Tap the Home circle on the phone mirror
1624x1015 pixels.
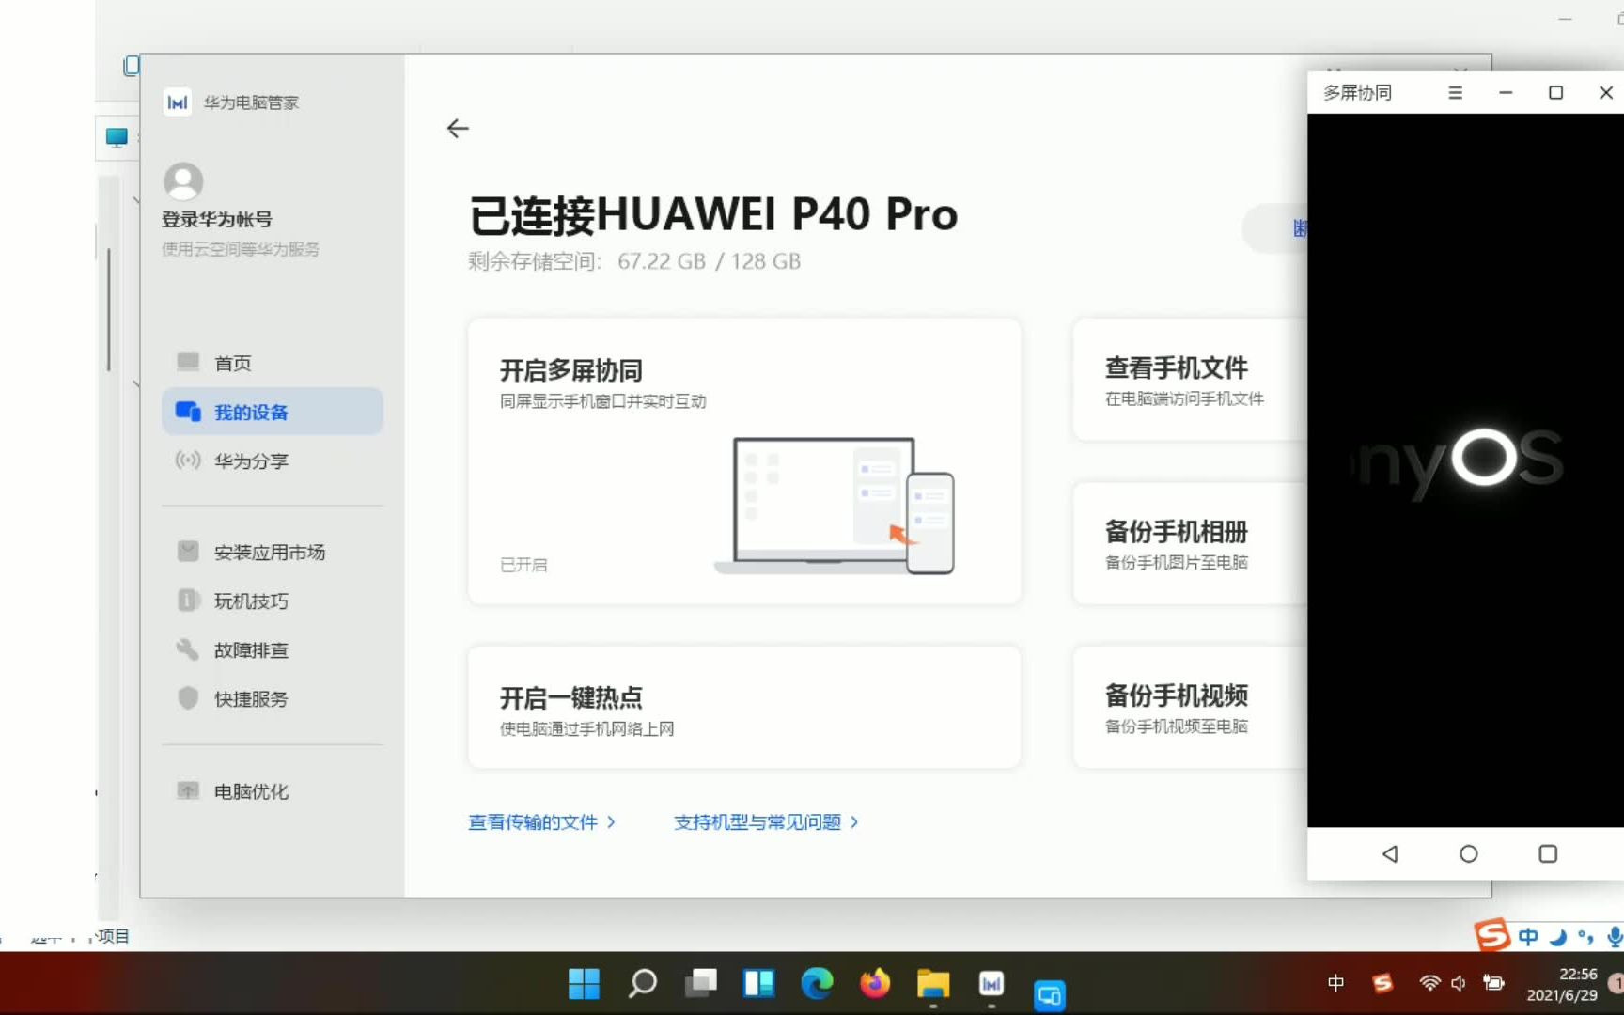[1468, 853]
